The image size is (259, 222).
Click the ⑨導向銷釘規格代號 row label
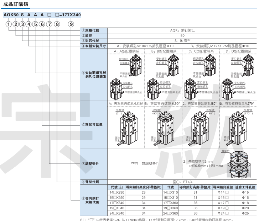pyautogui.click(x=91, y=200)
